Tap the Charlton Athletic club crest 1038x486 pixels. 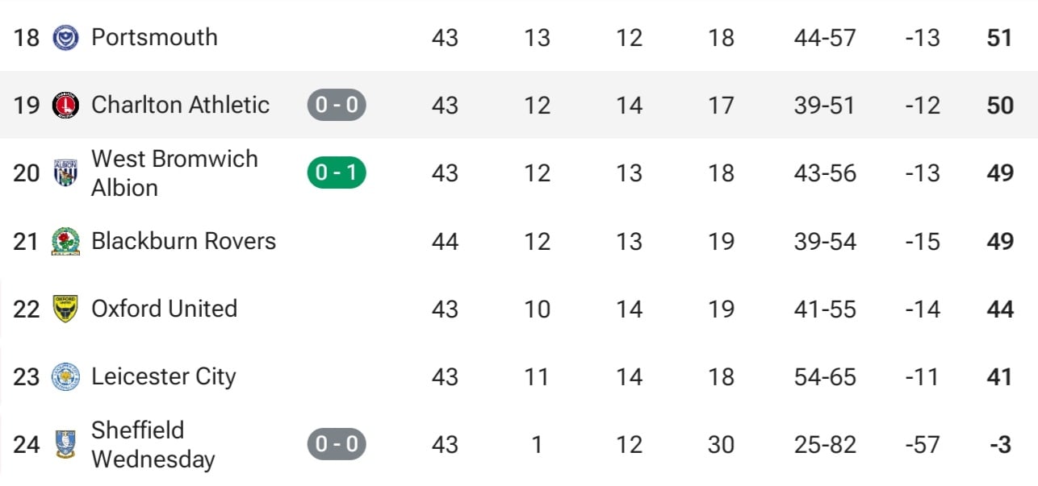pyautogui.click(x=65, y=106)
